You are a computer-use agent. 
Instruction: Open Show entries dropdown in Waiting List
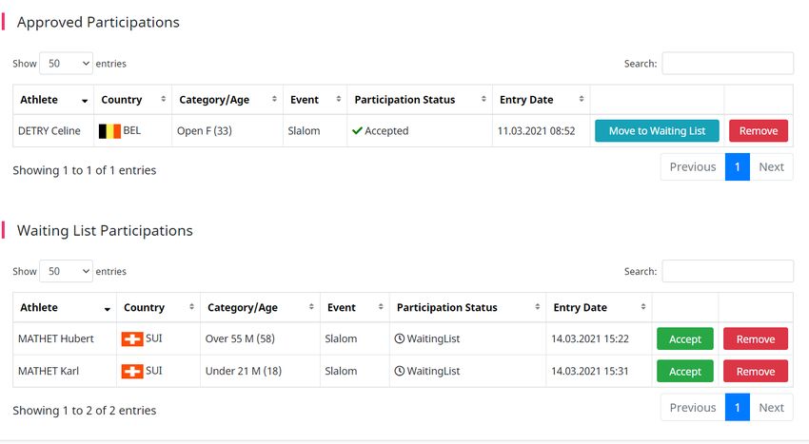click(x=66, y=271)
